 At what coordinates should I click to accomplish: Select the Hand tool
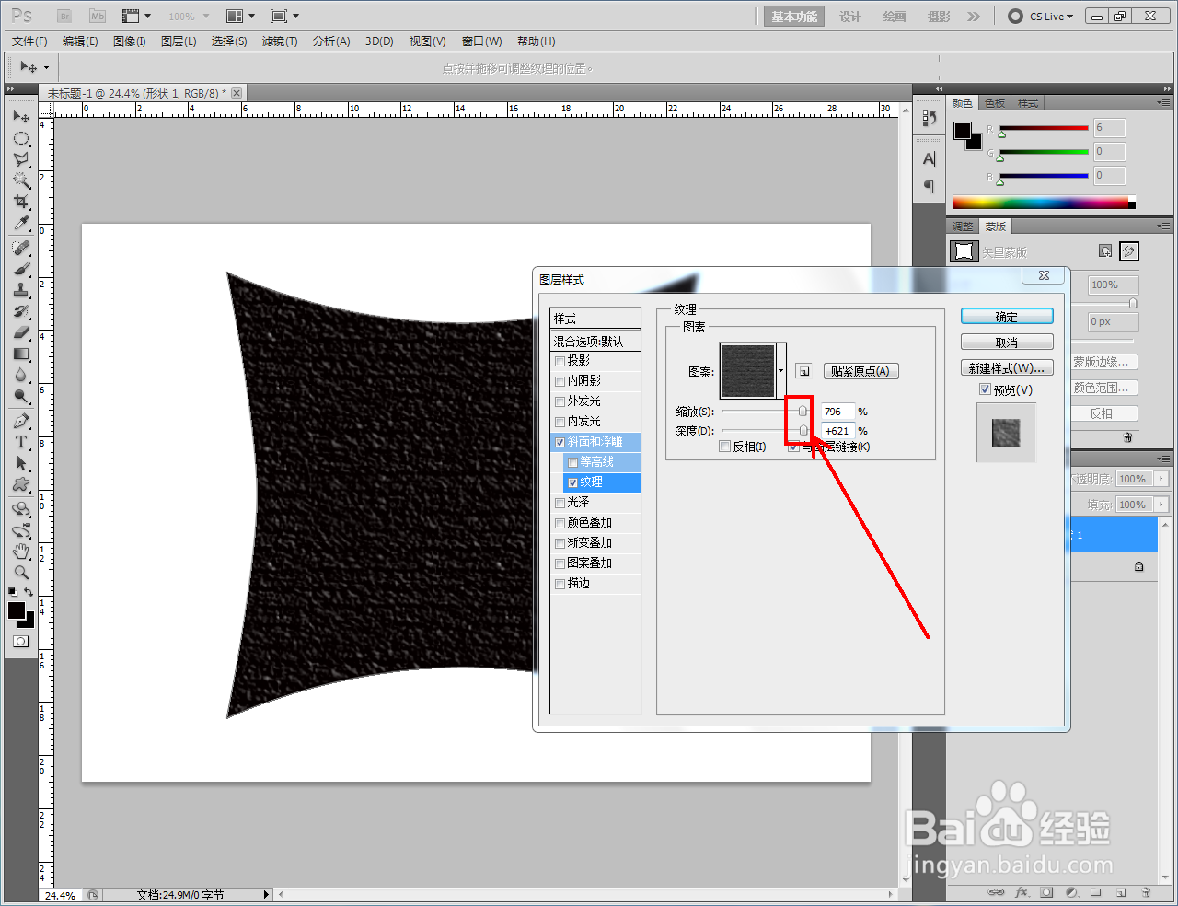21,552
